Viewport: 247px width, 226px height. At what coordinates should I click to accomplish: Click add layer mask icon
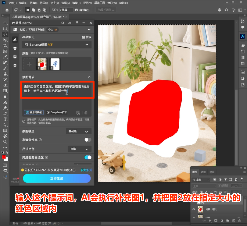coord(216,221)
